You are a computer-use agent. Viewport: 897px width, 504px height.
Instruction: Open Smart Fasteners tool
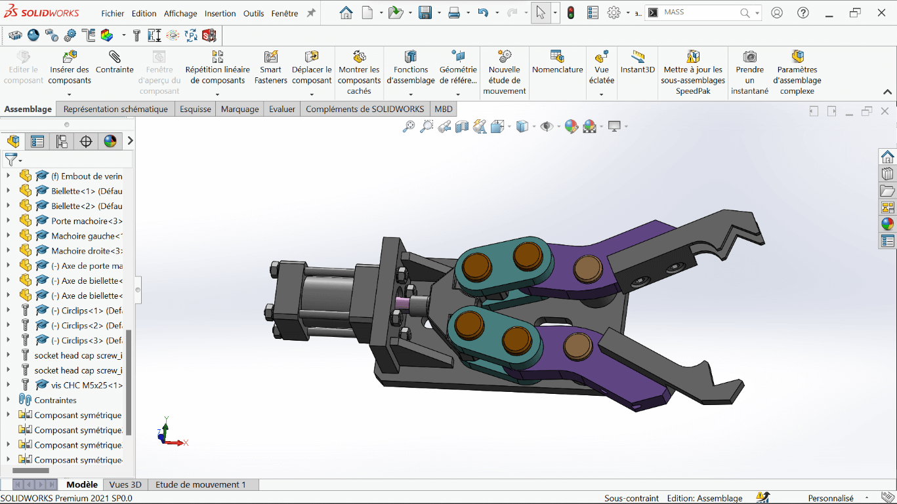click(270, 57)
